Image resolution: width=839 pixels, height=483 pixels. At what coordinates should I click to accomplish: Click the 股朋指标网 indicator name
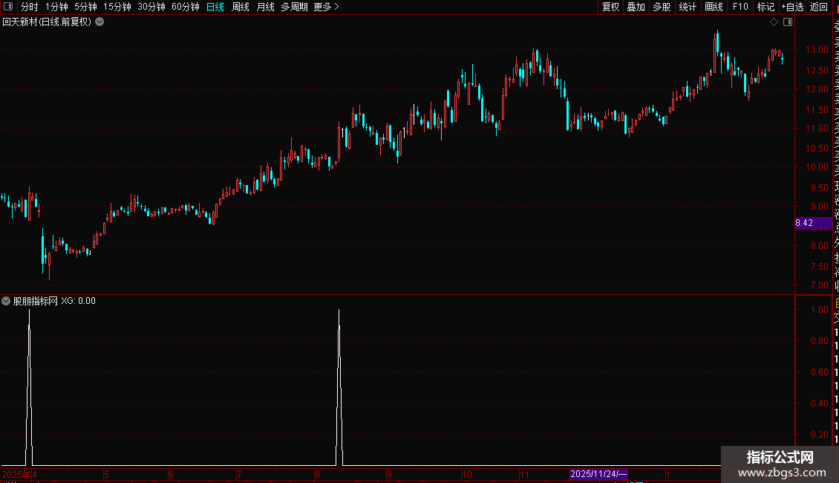pyautogui.click(x=36, y=301)
